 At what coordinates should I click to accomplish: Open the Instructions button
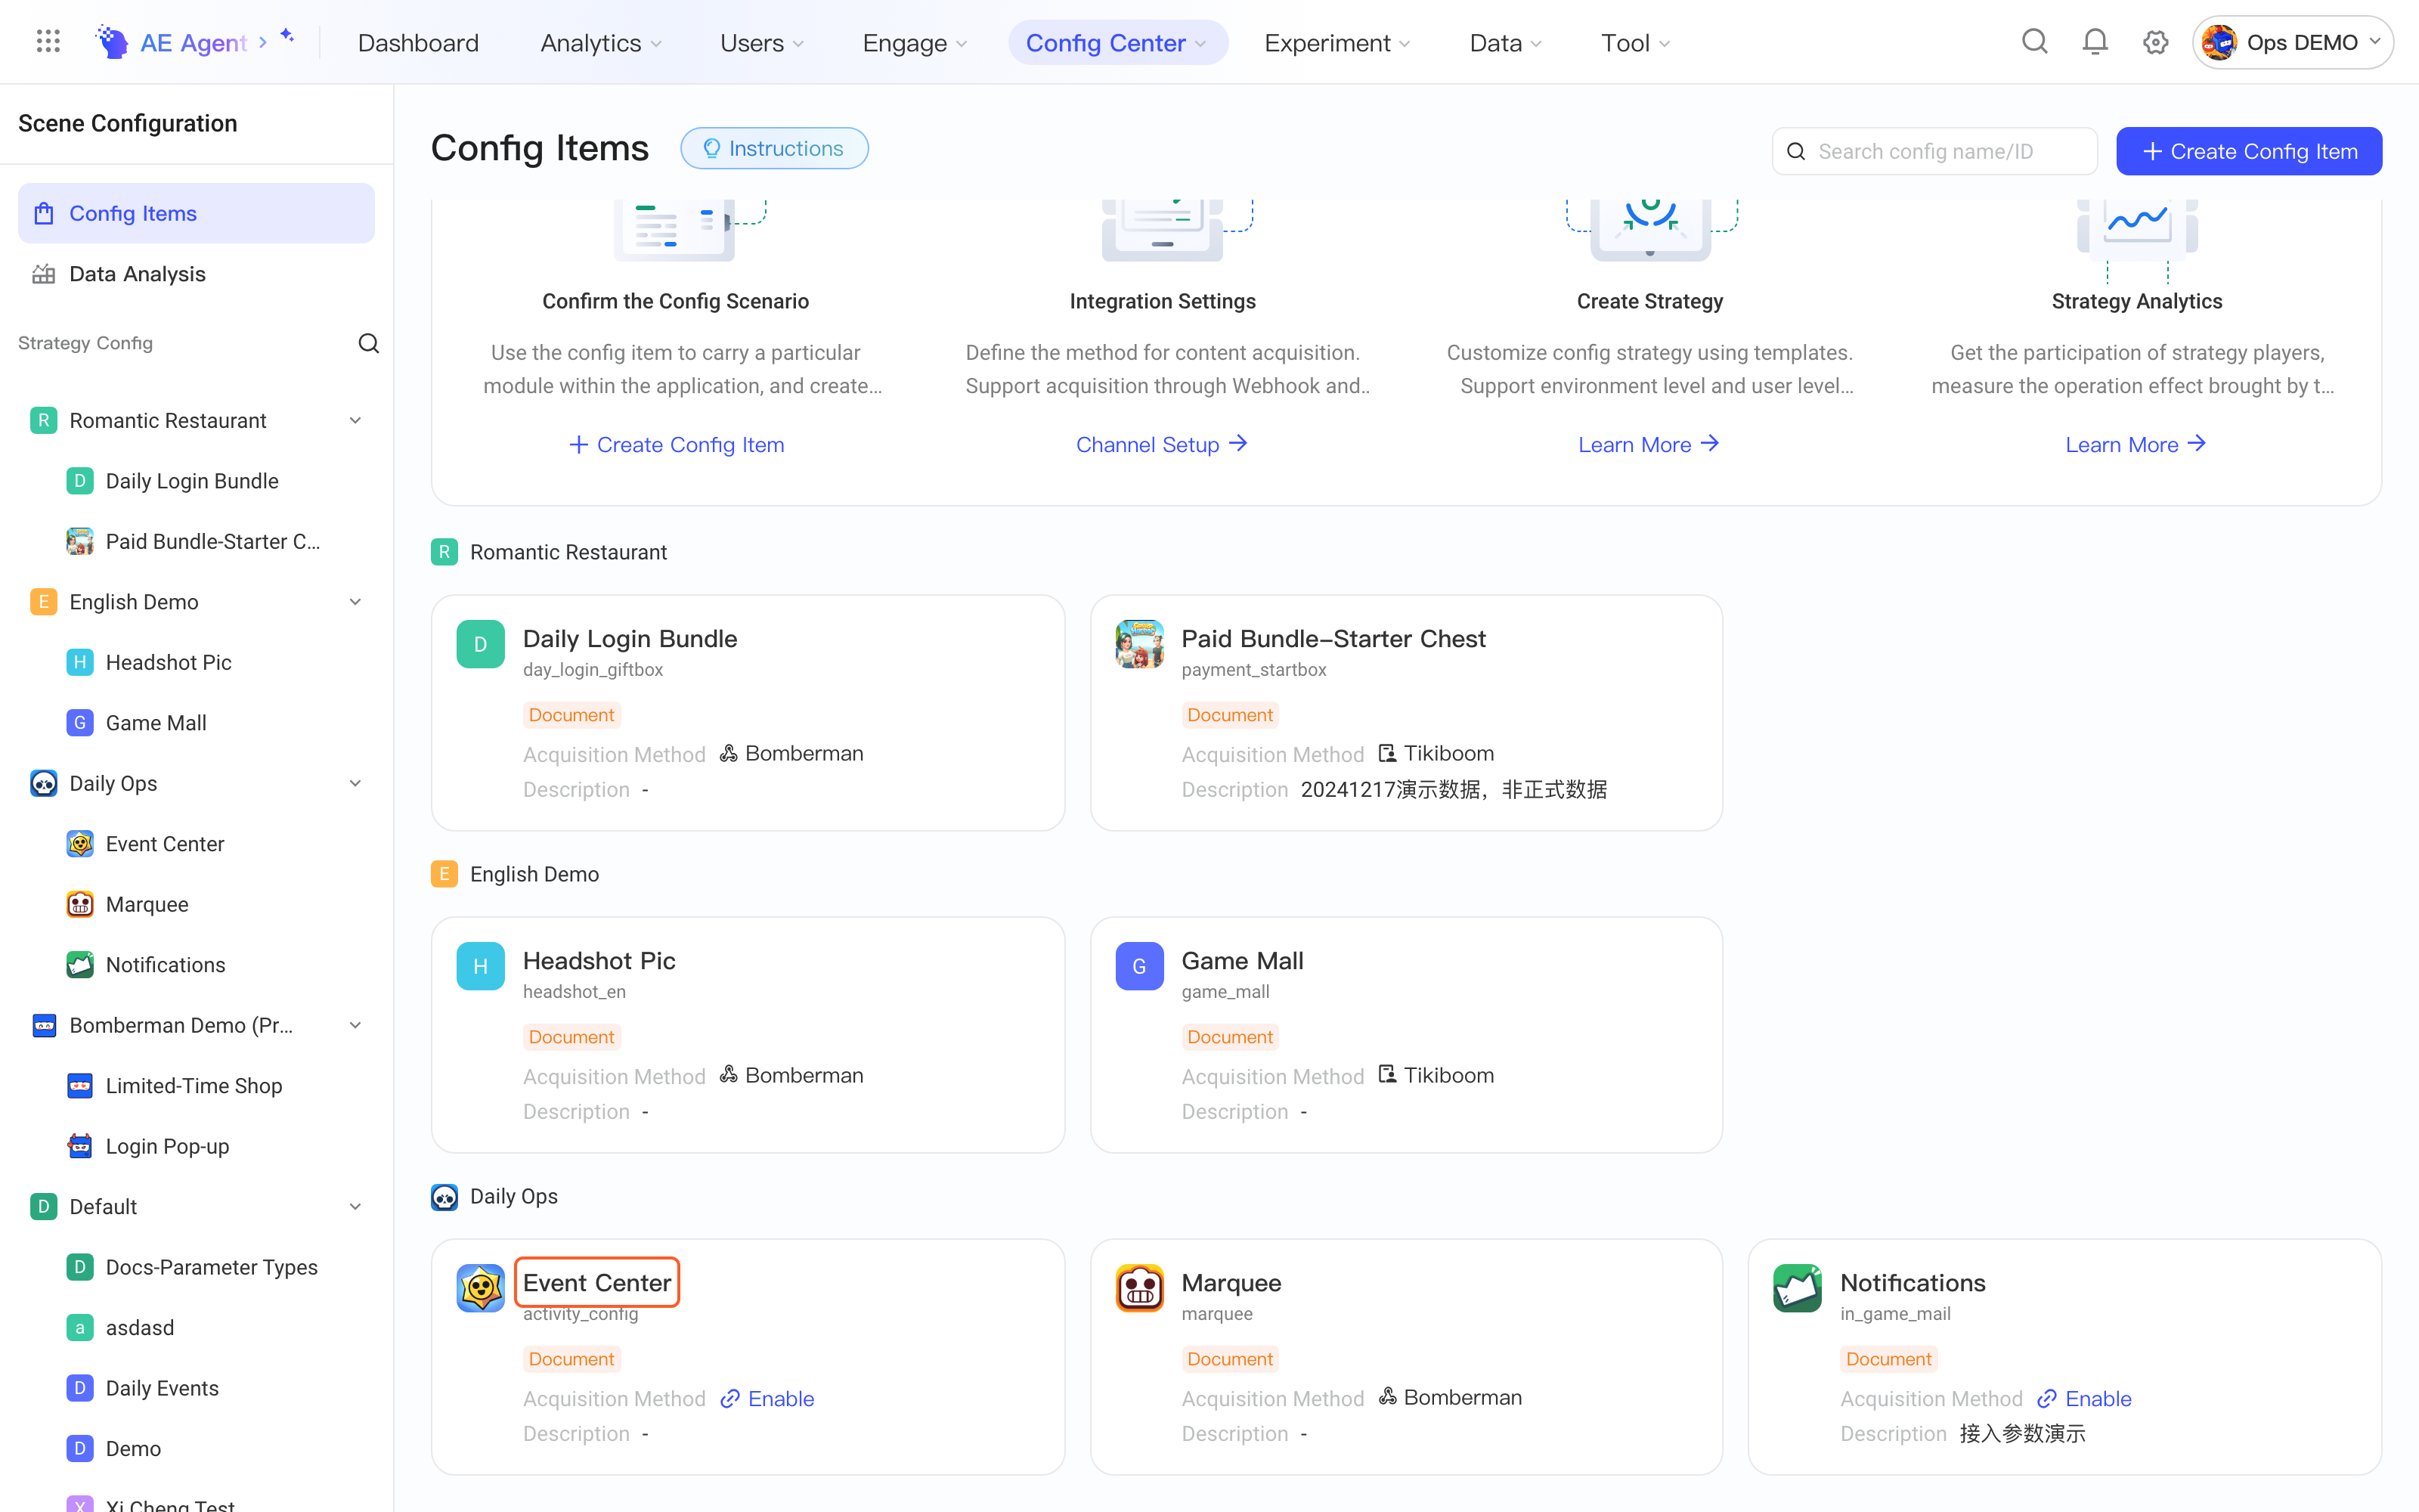click(x=773, y=148)
